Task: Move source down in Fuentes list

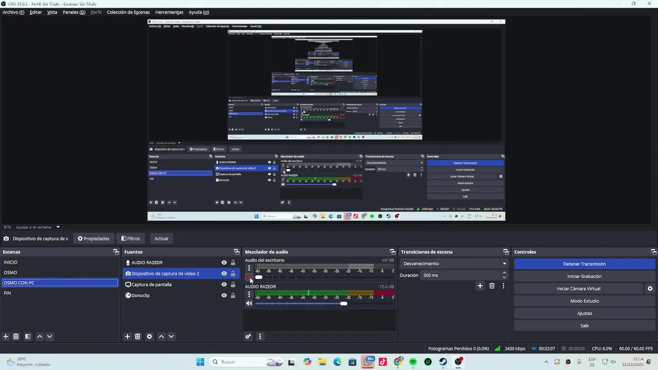Action: point(172,337)
